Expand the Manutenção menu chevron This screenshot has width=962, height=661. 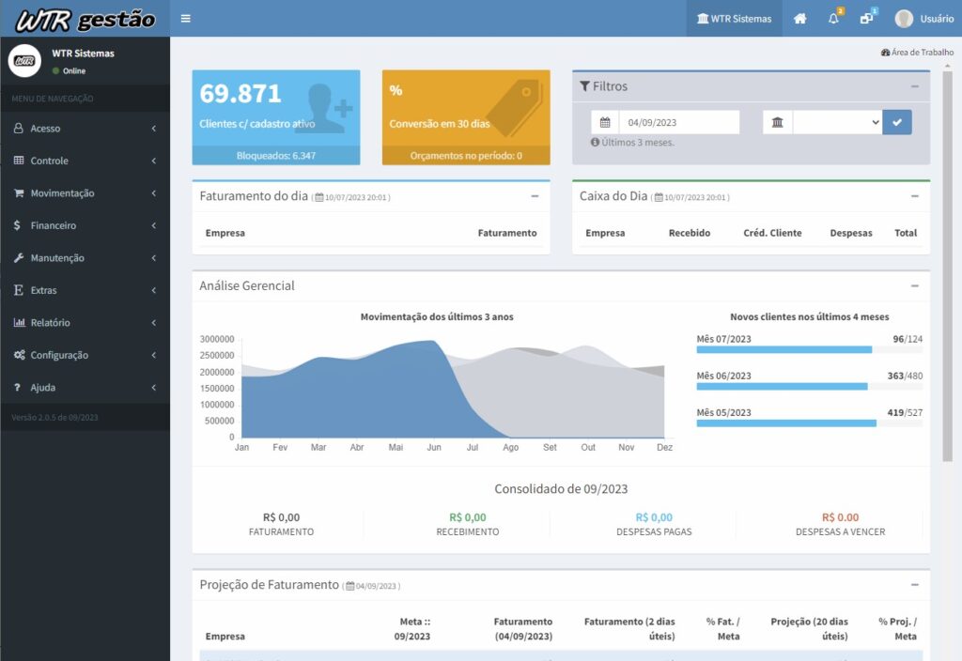click(154, 258)
